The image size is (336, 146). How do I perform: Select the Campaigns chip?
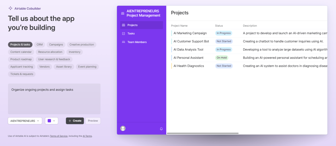coord(56,45)
